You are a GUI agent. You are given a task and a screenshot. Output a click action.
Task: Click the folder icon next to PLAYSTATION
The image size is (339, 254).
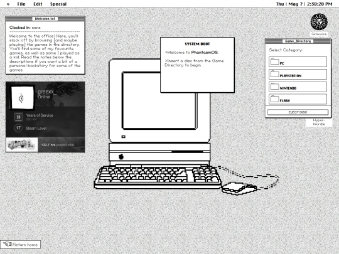pos(274,74)
